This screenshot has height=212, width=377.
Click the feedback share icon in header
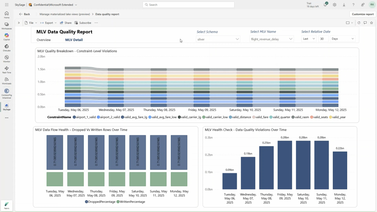pyautogui.click(x=363, y=4)
